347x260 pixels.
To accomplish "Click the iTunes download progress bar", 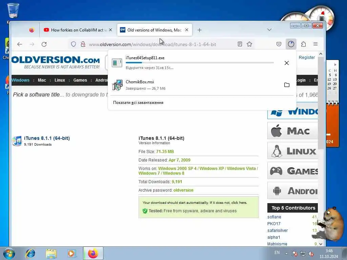I will coord(200,63).
